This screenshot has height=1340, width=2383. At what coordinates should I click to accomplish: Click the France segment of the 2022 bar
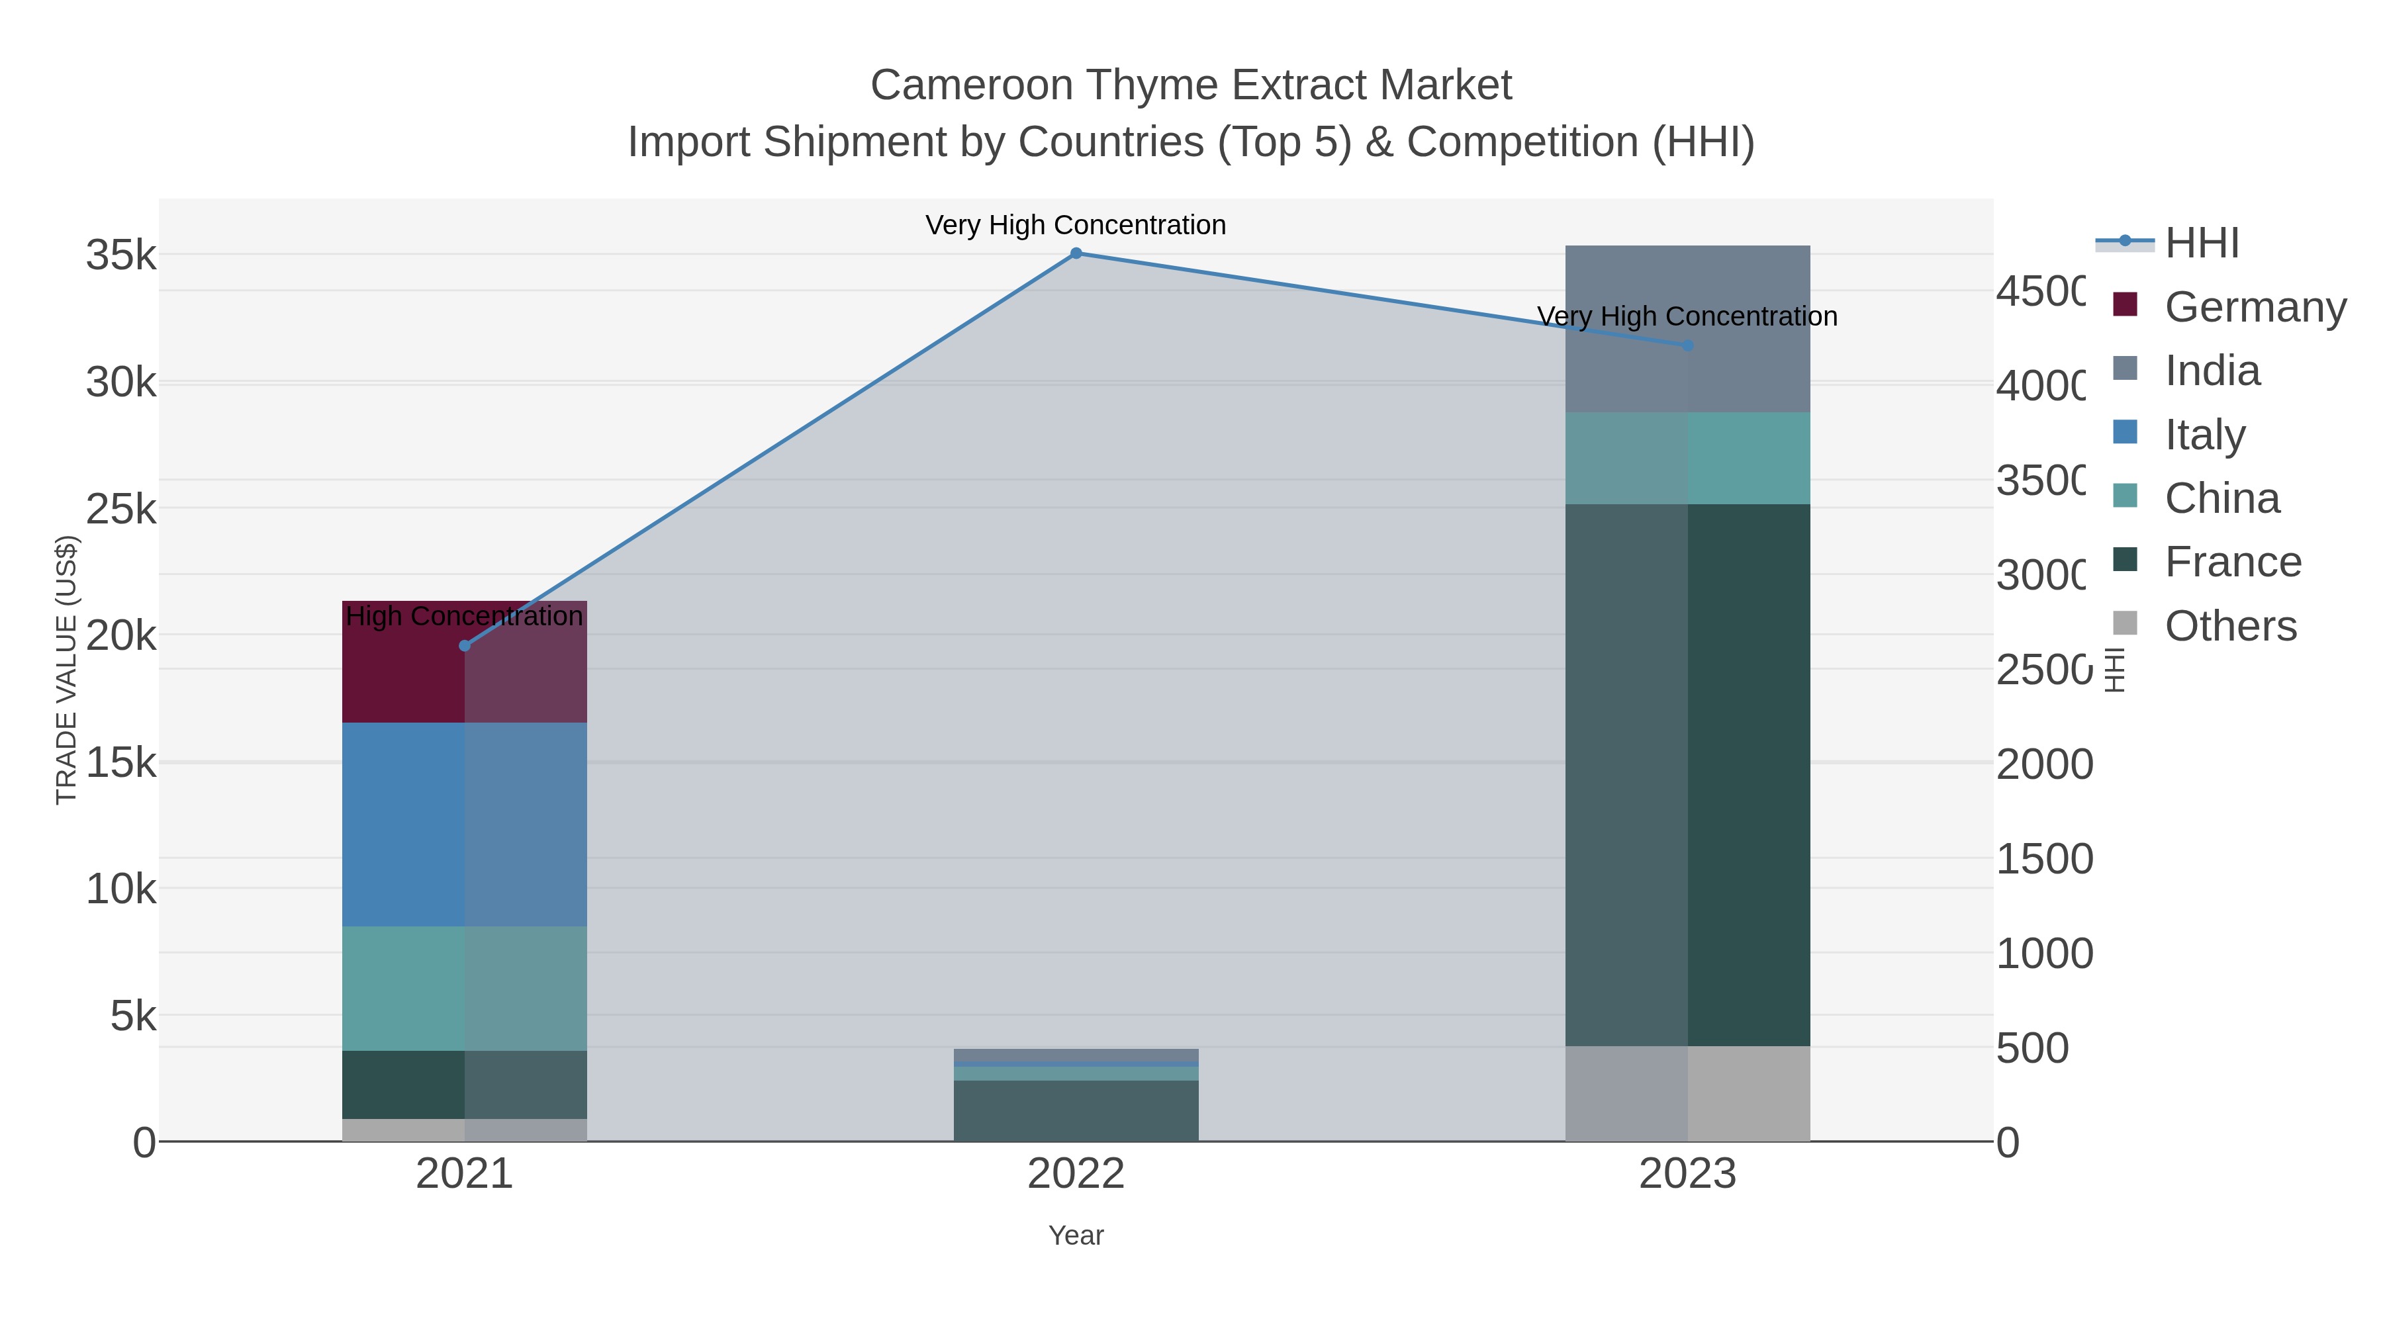pyautogui.click(x=1076, y=1110)
